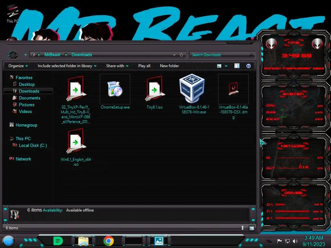Select Videos in the navigation pane
The height and width of the screenshot is (248, 331).
tap(25, 111)
